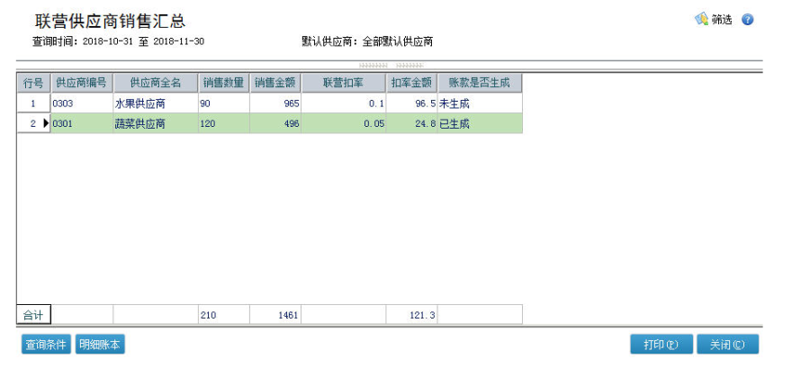Open the blue help question mark icon
The height and width of the screenshot is (368, 810).
coord(747,20)
